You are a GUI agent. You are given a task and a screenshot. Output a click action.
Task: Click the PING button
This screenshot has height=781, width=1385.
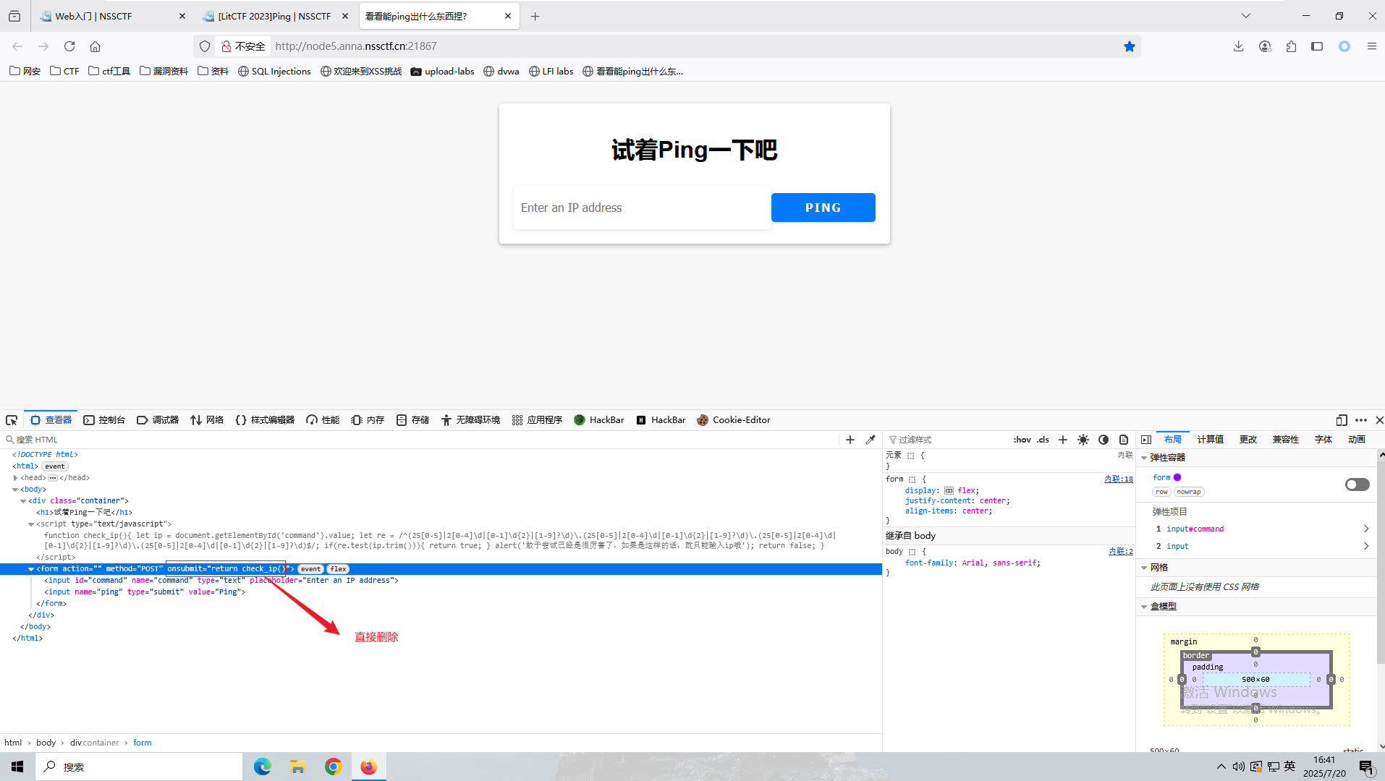pos(823,208)
